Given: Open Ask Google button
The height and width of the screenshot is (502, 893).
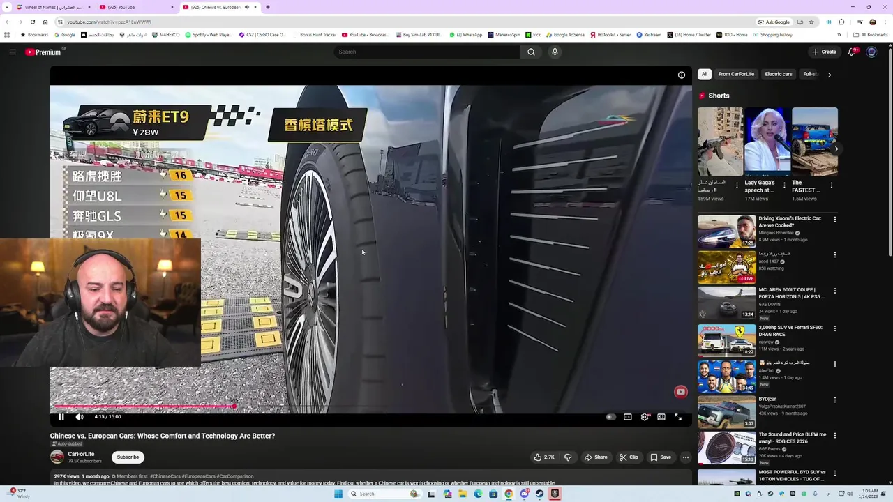Looking at the screenshot, I should click(x=774, y=22).
